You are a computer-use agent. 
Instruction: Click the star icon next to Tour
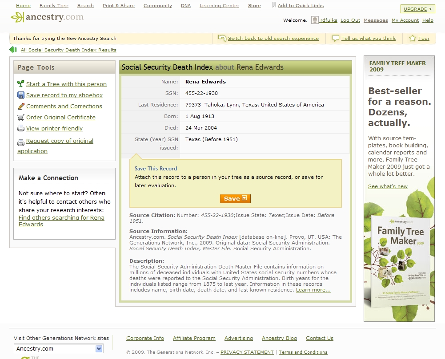click(x=413, y=39)
